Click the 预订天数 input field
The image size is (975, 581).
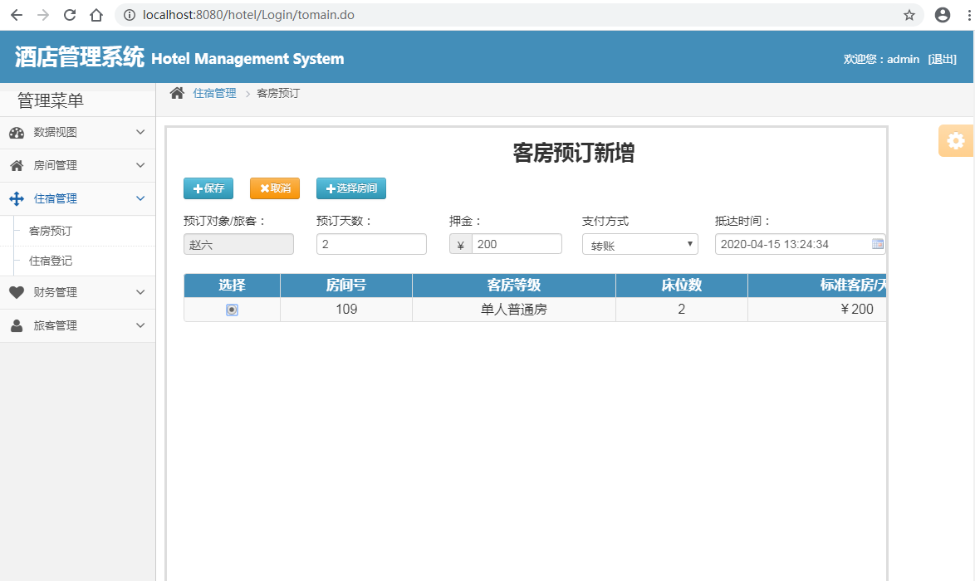point(371,244)
